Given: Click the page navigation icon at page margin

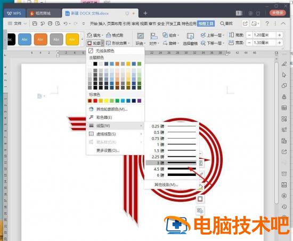Looking at the screenshot, I should click(40, 96).
